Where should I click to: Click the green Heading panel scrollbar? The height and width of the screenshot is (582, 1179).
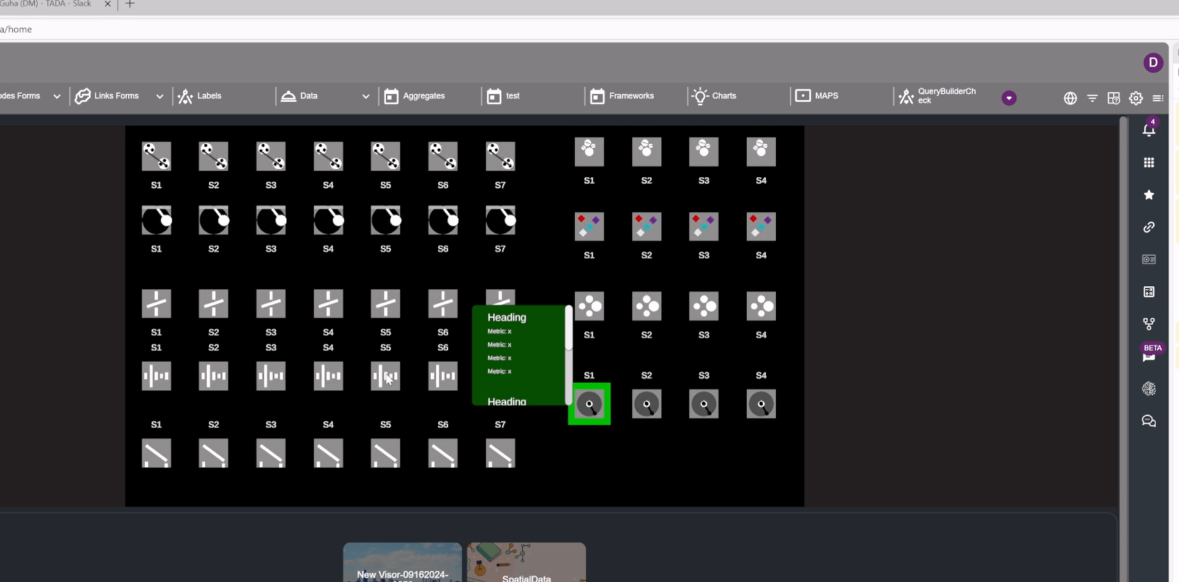coord(569,329)
